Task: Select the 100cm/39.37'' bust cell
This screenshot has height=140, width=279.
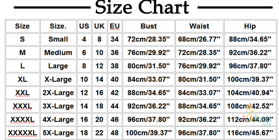Action: (149, 133)
